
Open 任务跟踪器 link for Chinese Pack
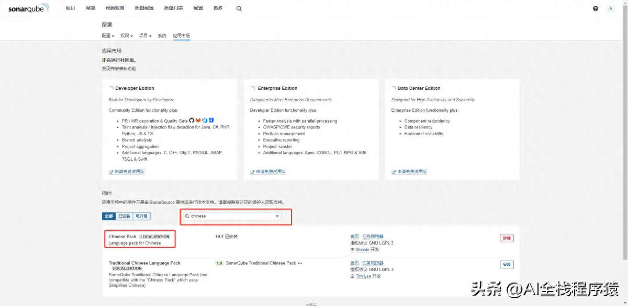pos(373,237)
